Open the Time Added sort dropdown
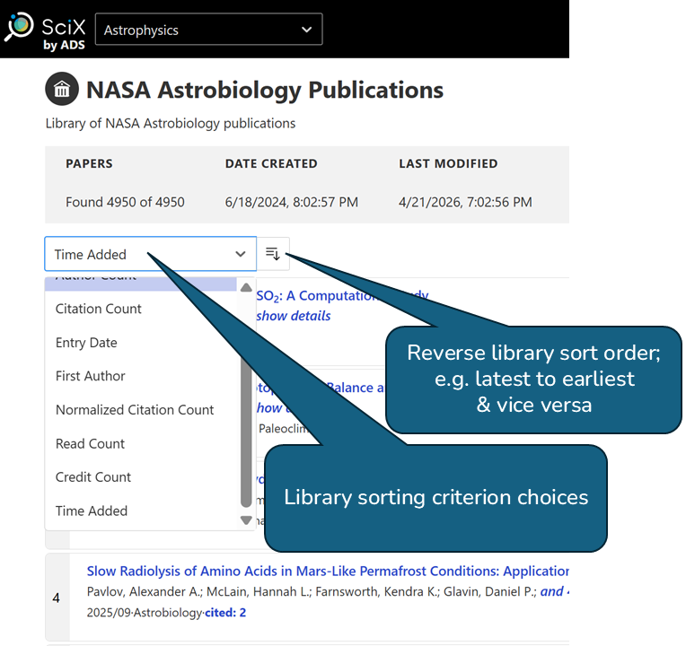 coord(151,254)
